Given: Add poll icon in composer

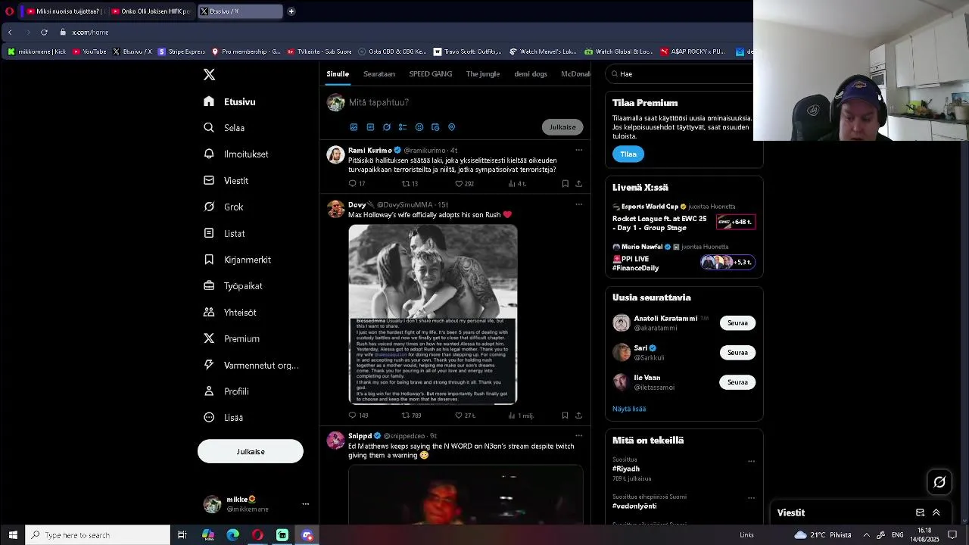Looking at the screenshot, I should [x=403, y=127].
